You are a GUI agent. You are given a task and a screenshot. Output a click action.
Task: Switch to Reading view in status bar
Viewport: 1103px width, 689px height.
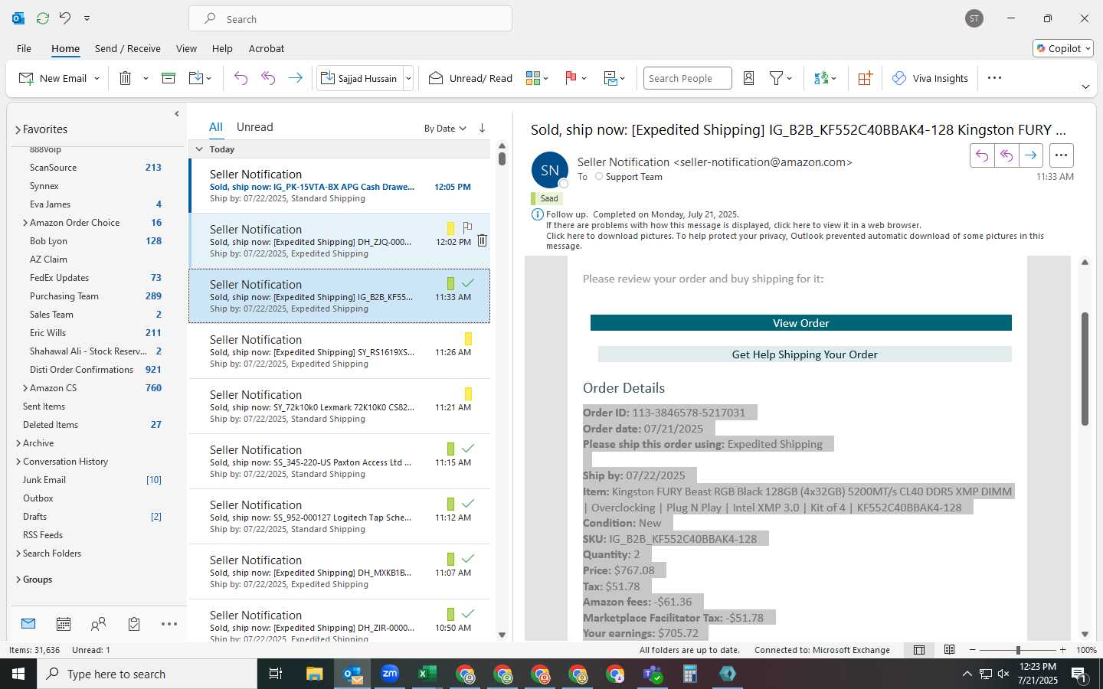pyautogui.click(x=949, y=650)
